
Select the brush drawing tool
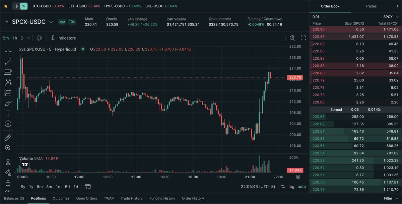[x=8, y=103]
